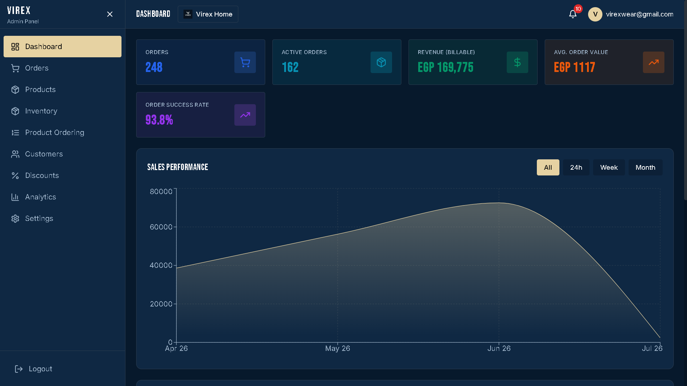
Task: Click the May 26 axis label on chart
Action: (338, 348)
